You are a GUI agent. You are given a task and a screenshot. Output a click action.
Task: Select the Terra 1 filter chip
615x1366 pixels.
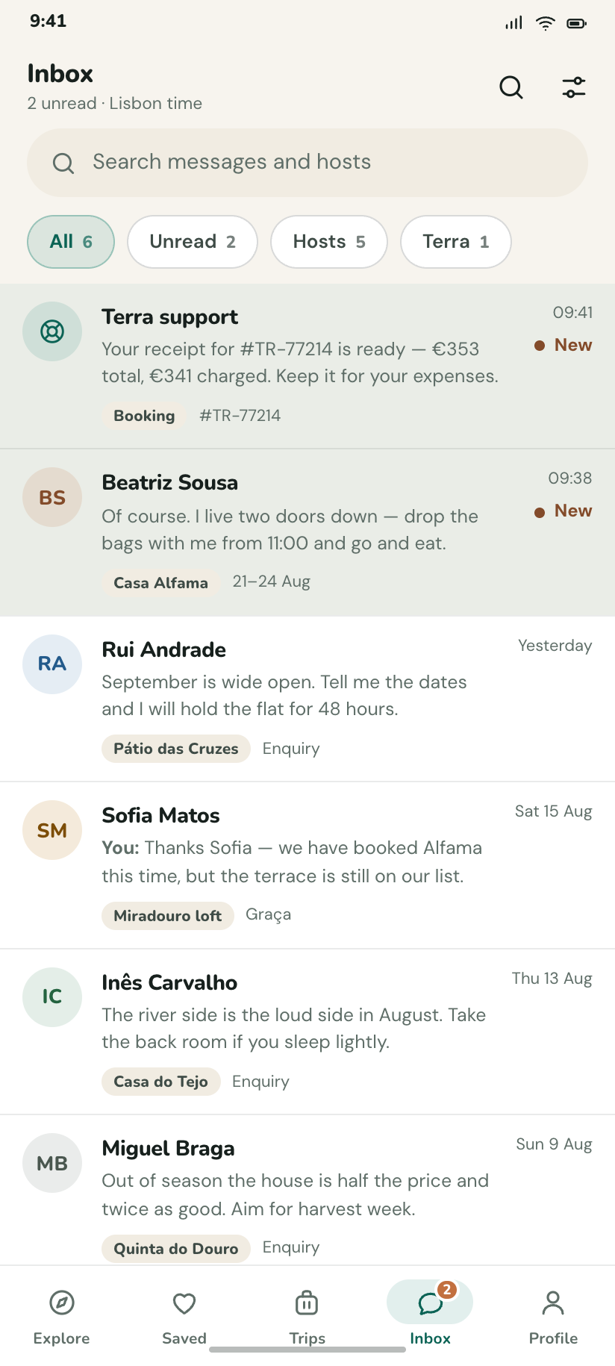pyautogui.click(x=456, y=242)
